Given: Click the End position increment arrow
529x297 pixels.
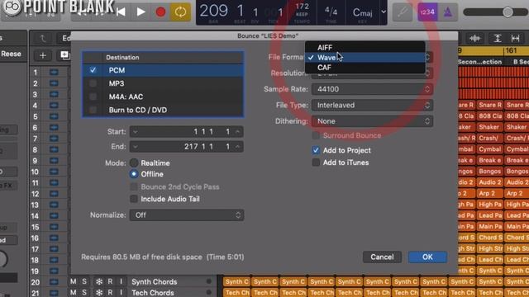Looking at the screenshot, I should point(237,147).
